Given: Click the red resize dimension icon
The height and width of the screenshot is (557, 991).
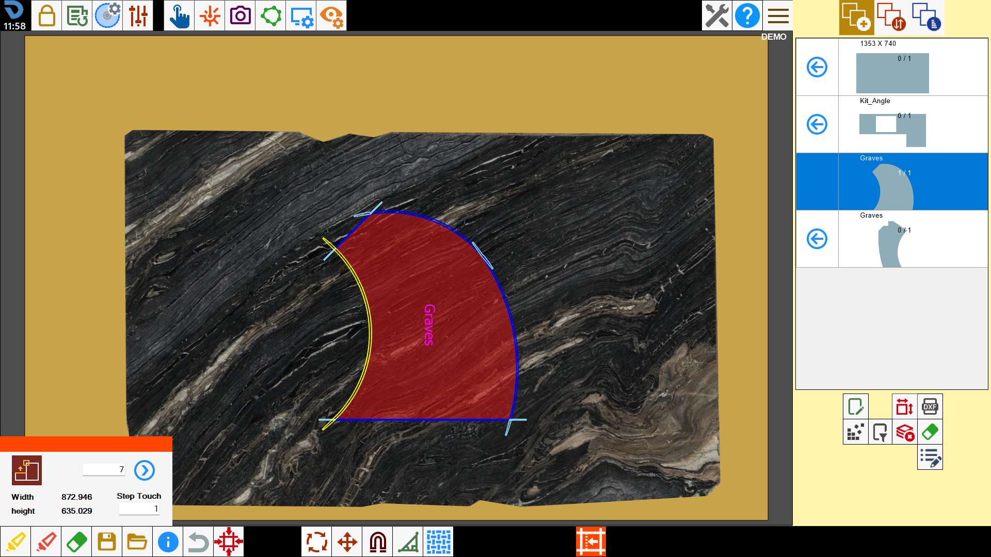Looking at the screenshot, I should 905,406.
